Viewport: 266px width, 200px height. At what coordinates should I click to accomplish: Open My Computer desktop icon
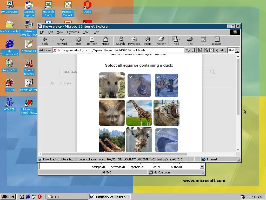tap(10, 7)
